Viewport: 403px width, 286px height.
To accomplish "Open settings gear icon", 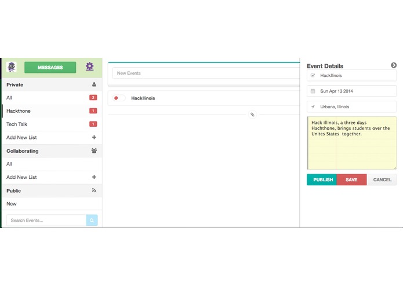I will (x=89, y=67).
